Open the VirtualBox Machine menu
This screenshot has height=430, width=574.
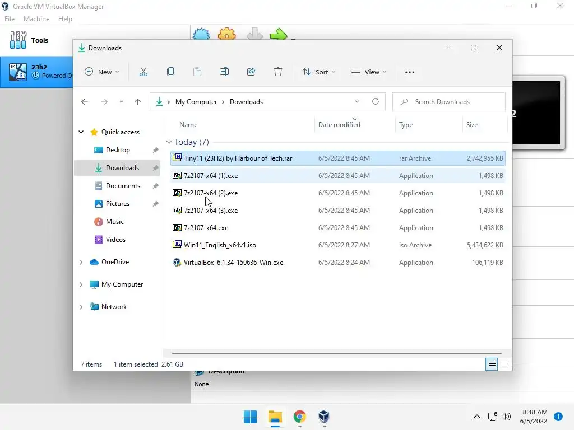[36, 19]
